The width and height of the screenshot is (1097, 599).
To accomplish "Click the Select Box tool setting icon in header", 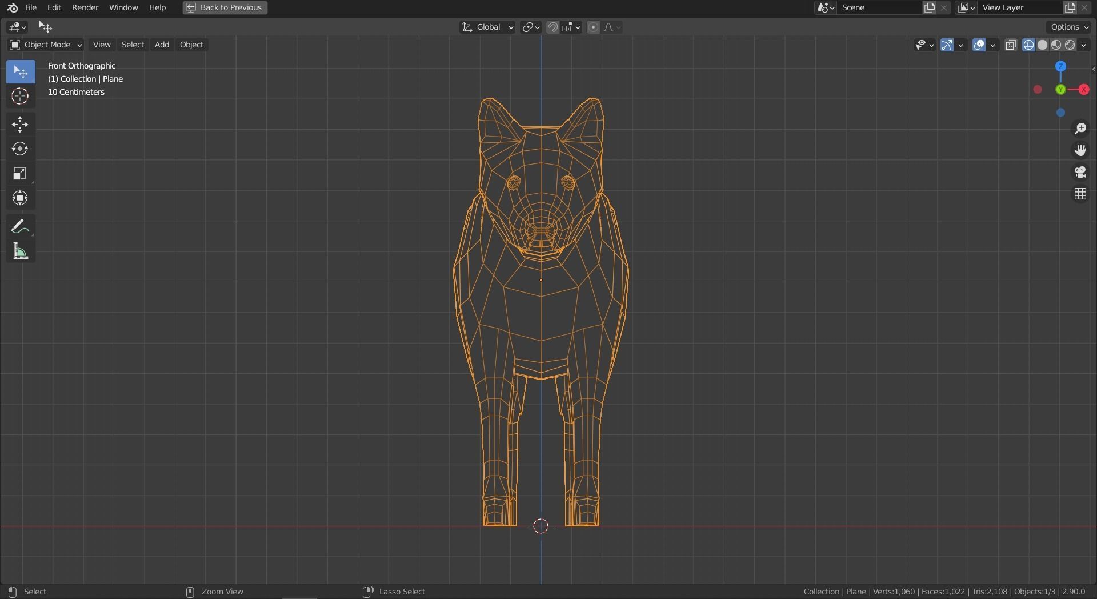I will (x=45, y=27).
